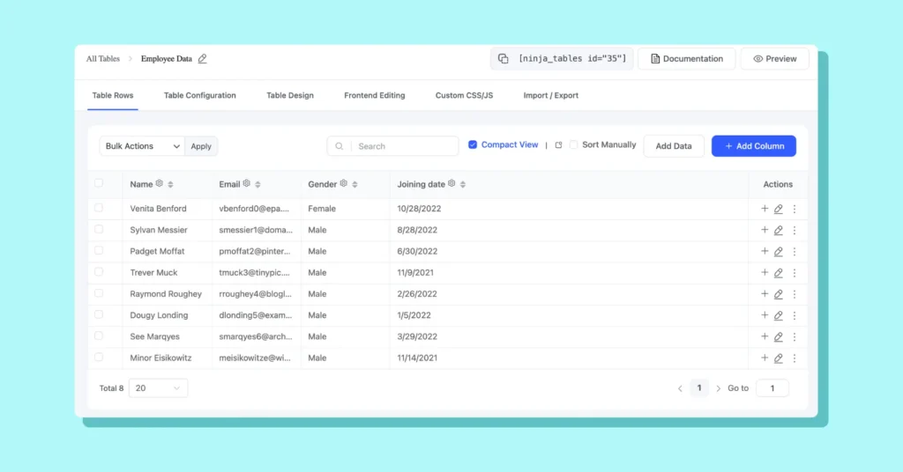Open the rows-per-page 20 dropdown

click(158, 388)
